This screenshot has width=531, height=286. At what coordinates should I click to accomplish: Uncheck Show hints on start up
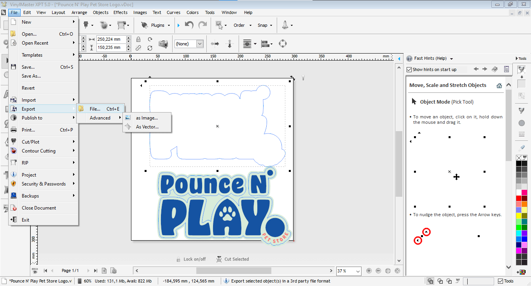pyautogui.click(x=409, y=69)
